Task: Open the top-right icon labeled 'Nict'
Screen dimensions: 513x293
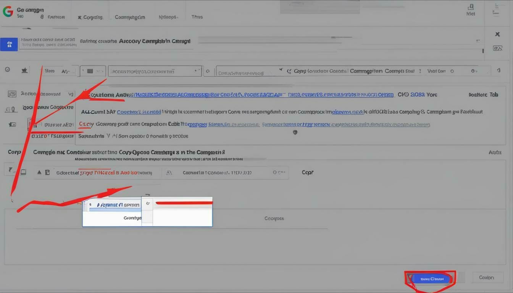Action: pos(471,10)
